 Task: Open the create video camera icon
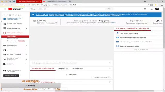pos(145,9)
